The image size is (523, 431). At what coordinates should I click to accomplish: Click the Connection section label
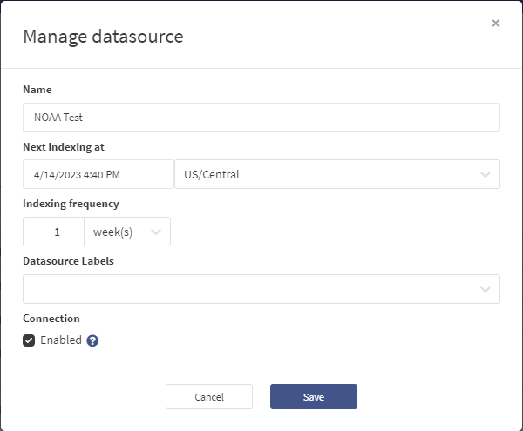click(x=51, y=319)
